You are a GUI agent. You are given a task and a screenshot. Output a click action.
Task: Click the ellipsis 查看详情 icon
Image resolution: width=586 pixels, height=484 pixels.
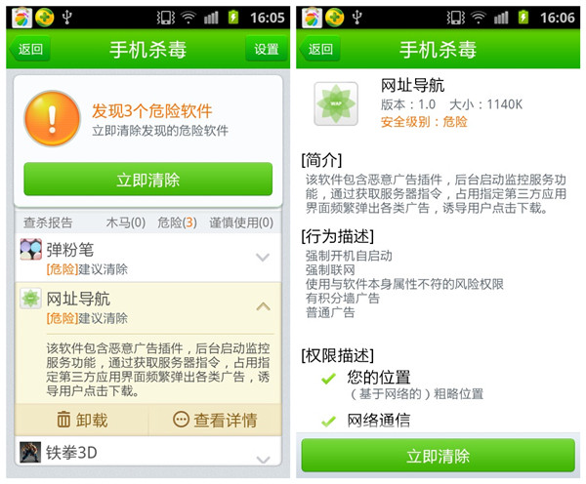tap(181, 419)
